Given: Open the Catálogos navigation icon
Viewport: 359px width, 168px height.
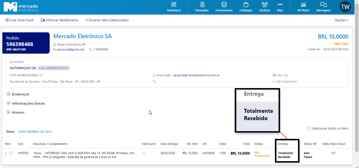Looking at the screenshot, I should 246,7.
